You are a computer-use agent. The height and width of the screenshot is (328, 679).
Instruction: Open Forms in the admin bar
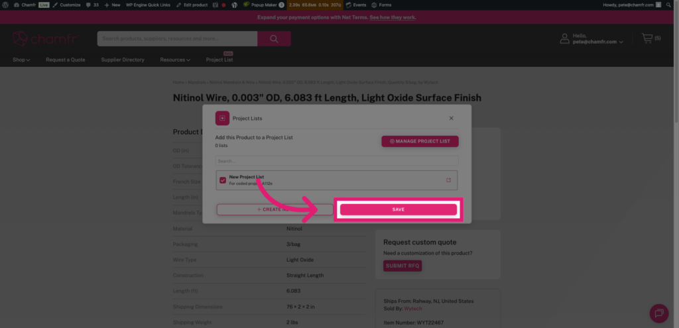point(381,5)
